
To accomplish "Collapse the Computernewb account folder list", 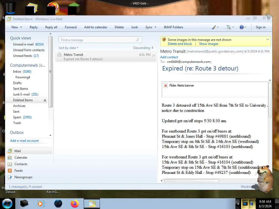I will click(x=28, y=65).
